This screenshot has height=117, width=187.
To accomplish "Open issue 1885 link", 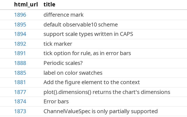I will (20, 73).
